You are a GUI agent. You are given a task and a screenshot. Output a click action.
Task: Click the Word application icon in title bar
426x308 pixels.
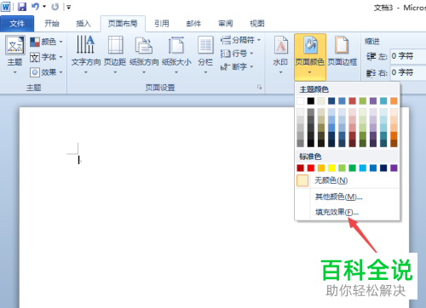coord(6,7)
